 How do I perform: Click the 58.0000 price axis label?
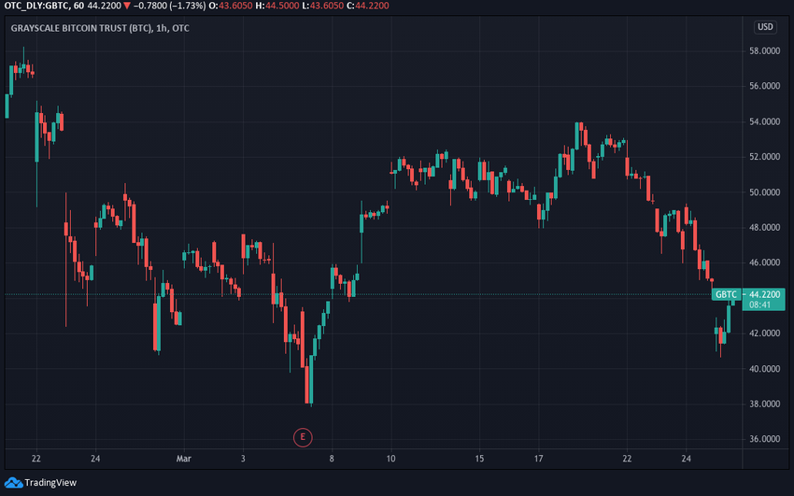pyautogui.click(x=764, y=51)
